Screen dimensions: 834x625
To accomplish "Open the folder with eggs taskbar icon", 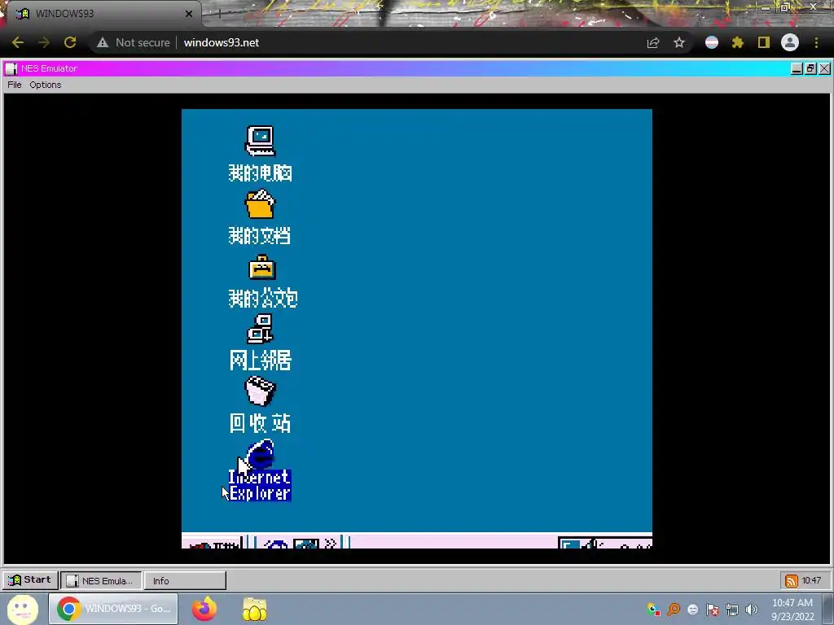I will 255,609.
